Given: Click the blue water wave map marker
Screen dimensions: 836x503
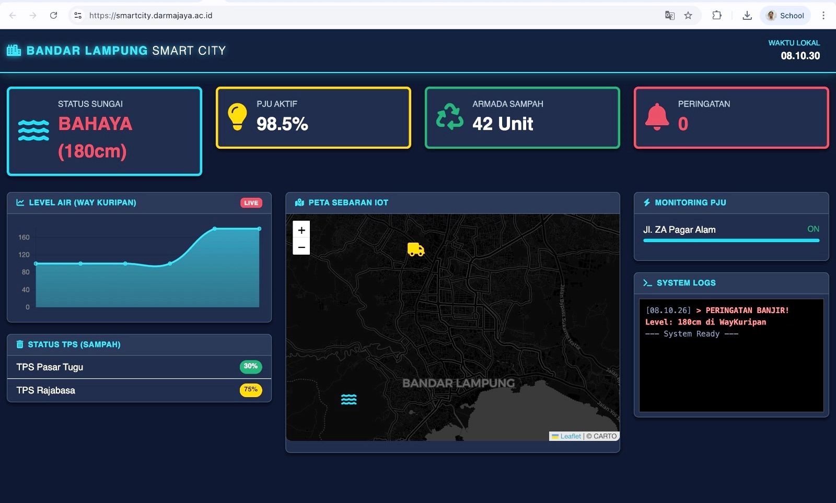Looking at the screenshot, I should (x=349, y=399).
